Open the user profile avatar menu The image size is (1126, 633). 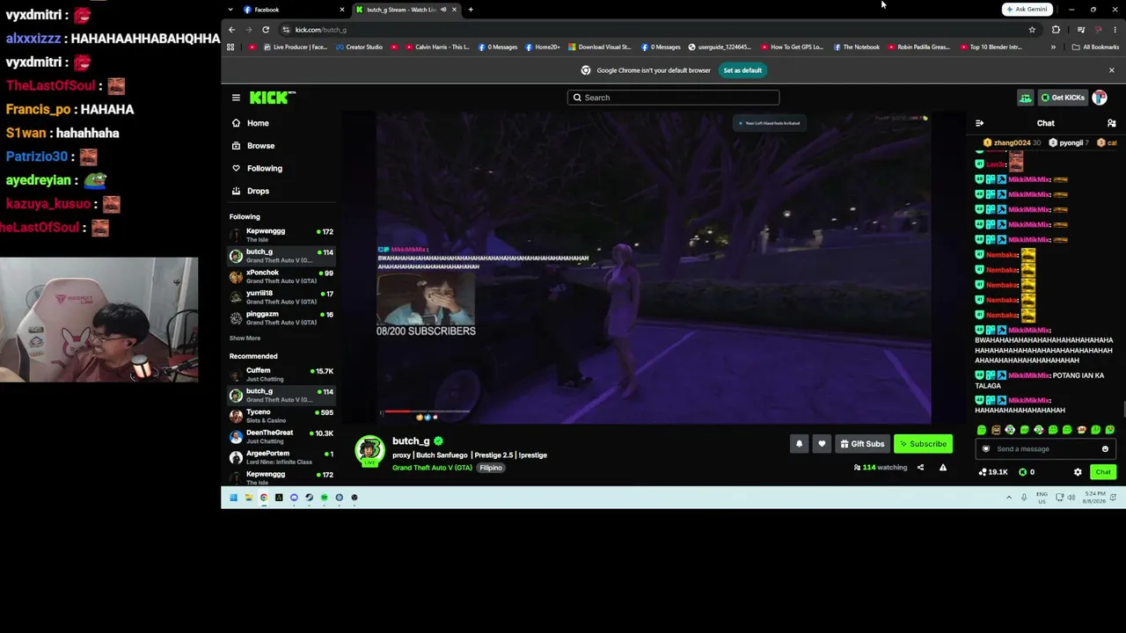point(1100,98)
